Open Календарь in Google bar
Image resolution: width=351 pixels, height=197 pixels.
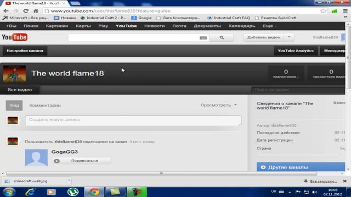tap(242, 26)
